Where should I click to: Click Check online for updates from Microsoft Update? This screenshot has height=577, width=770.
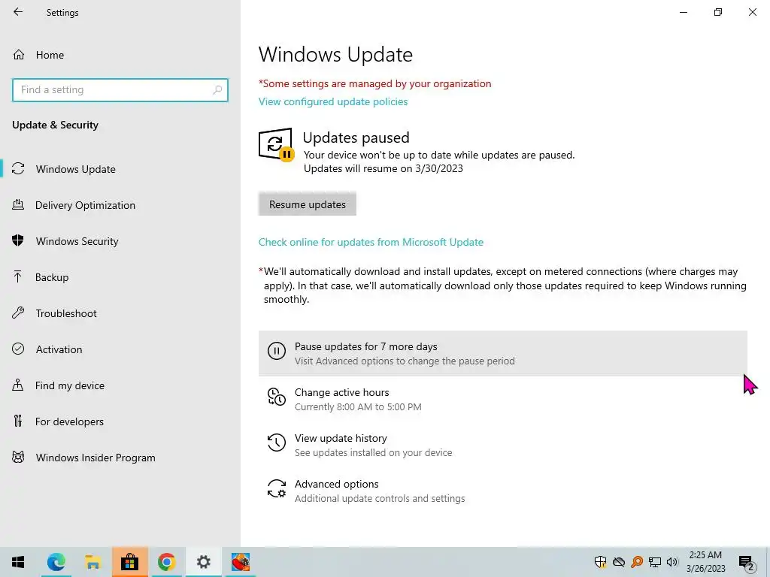(371, 242)
